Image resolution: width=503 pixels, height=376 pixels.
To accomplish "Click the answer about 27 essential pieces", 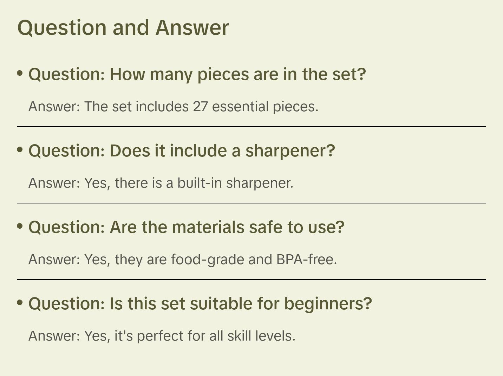I will pos(174,107).
